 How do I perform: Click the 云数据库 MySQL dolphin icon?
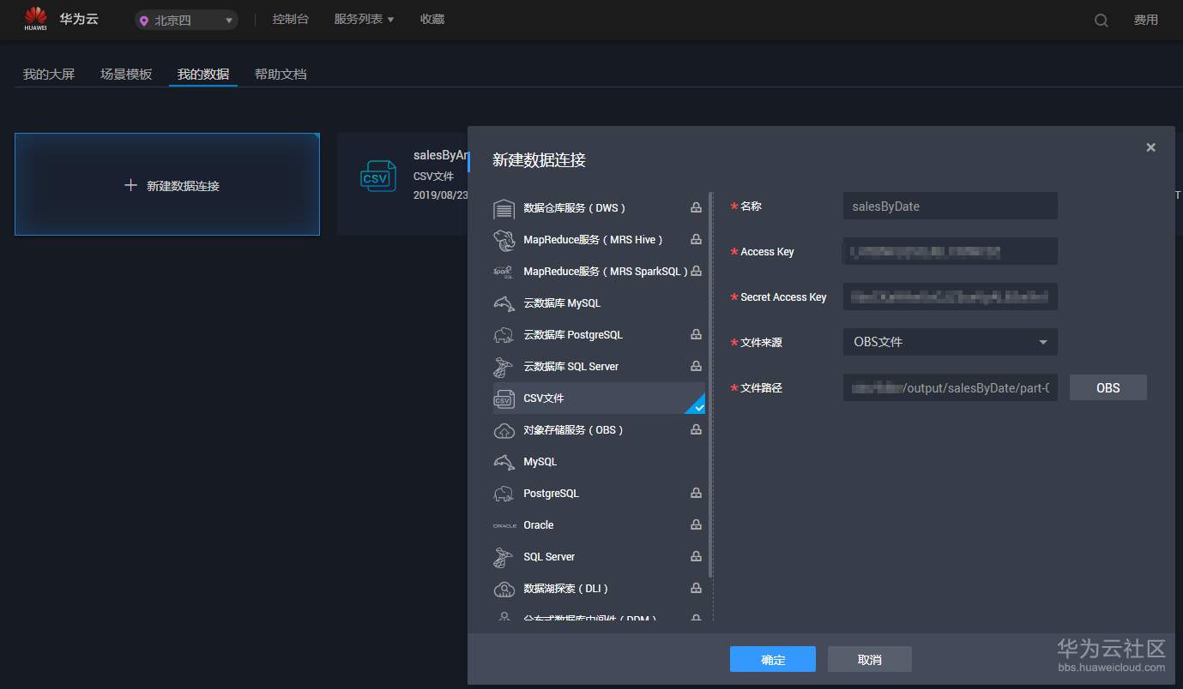point(504,303)
